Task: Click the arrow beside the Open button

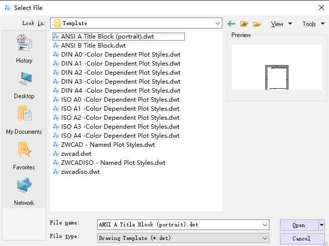Action: click(322, 225)
